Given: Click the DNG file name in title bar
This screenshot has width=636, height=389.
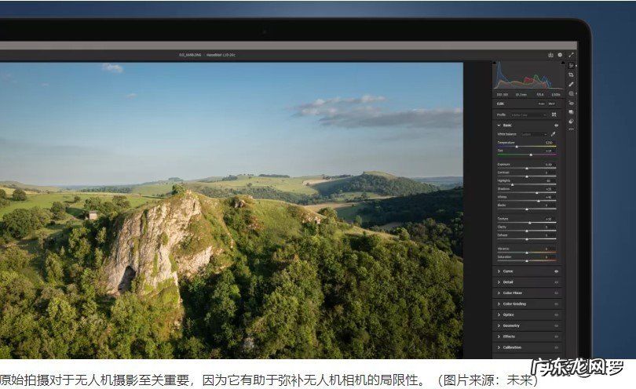Looking at the screenshot, I should [190, 55].
